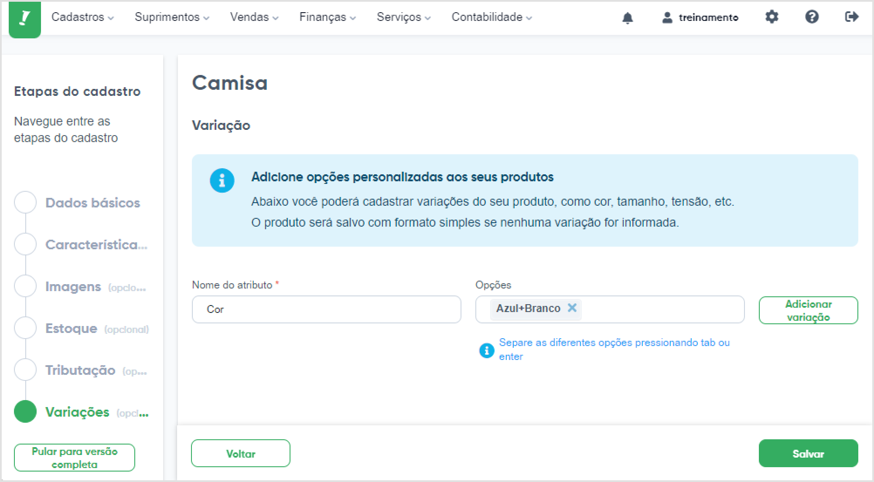This screenshot has width=874, height=482.
Task: Click the Nome do atributo field
Action: (326, 309)
